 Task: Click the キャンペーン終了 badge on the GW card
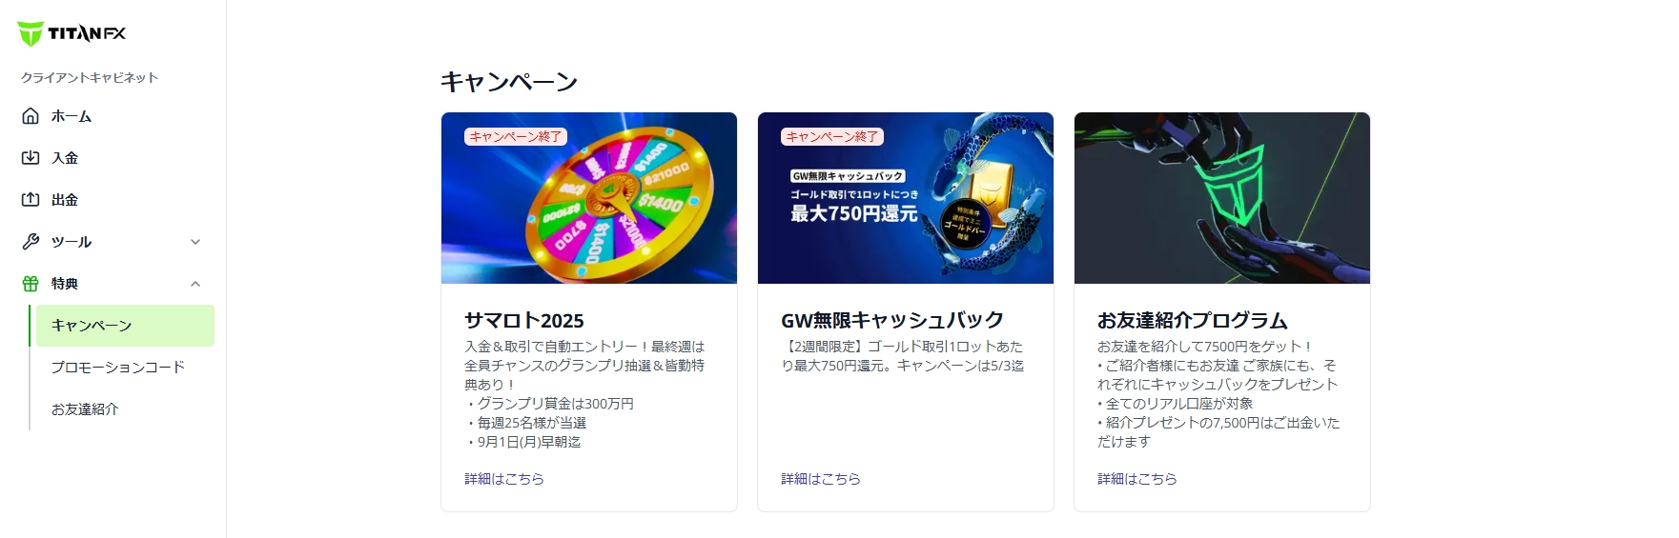click(832, 137)
